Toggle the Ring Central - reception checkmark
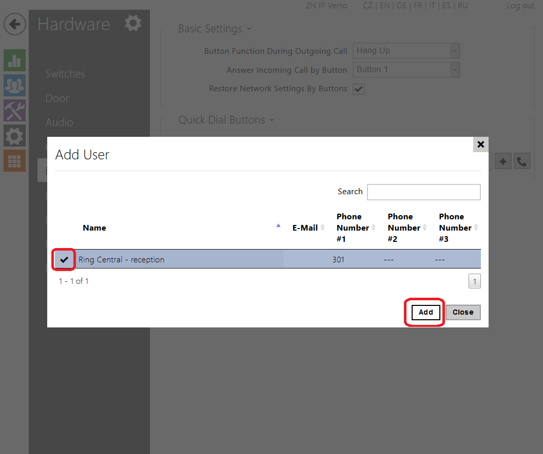This screenshot has height=454, width=543. [x=64, y=260]
